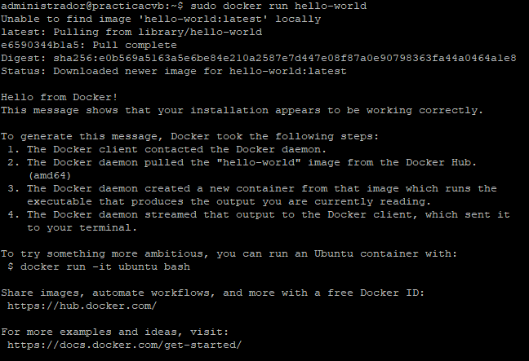Click step 1 about the Docker client

167,149
